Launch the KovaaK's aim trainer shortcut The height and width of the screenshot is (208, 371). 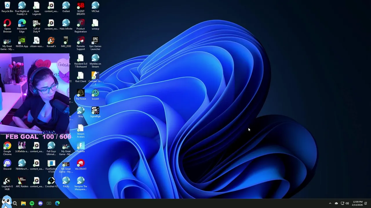51,42
